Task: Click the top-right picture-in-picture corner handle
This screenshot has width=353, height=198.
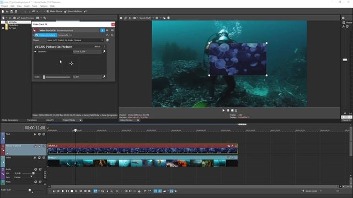Action: click(266, 43)
